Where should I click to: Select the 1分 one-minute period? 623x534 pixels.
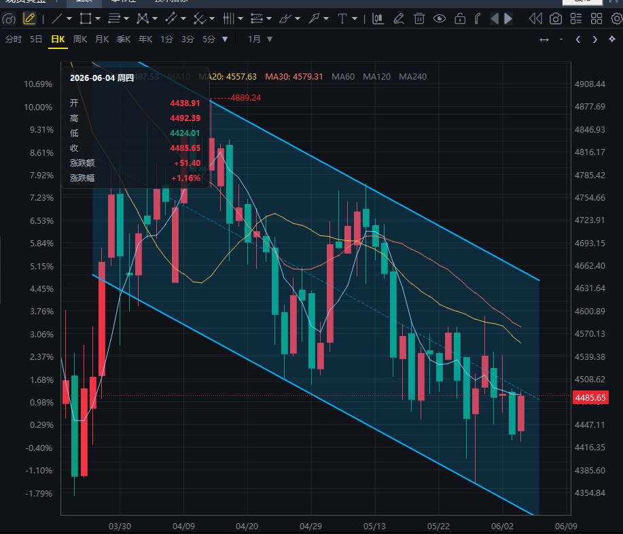[x=167, y=39]
